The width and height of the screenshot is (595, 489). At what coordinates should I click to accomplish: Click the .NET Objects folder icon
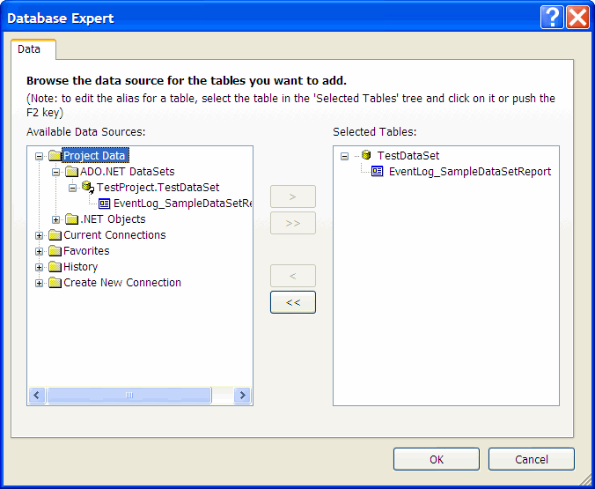[x=71, y=219]
